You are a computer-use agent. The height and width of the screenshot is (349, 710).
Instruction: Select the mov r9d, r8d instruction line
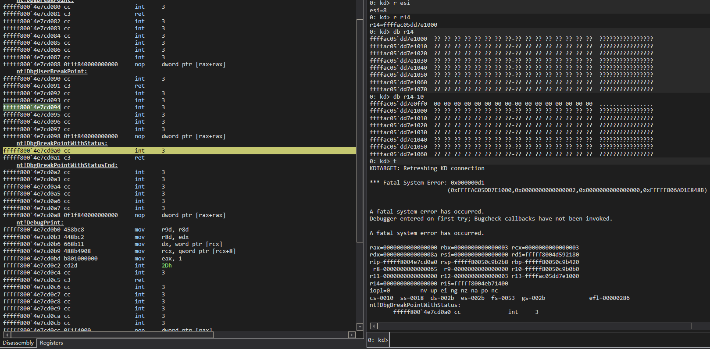(179, 230)
